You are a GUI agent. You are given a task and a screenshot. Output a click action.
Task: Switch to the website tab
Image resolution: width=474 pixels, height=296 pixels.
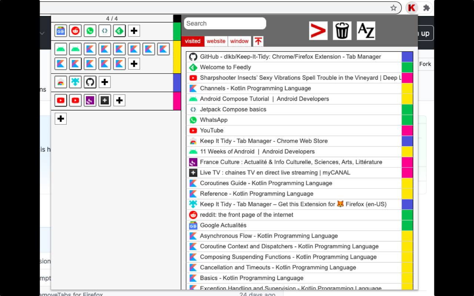pyautogui.click(x=216, y=41)
